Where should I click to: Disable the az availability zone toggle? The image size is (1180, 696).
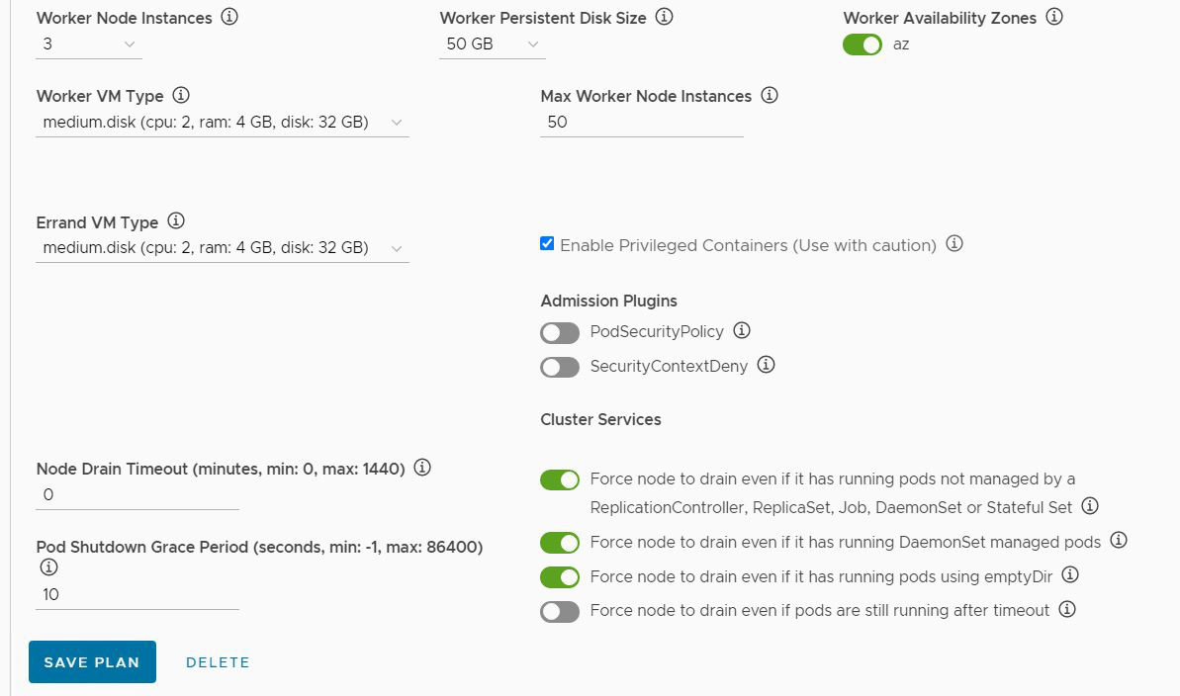(x=862, y=44)
